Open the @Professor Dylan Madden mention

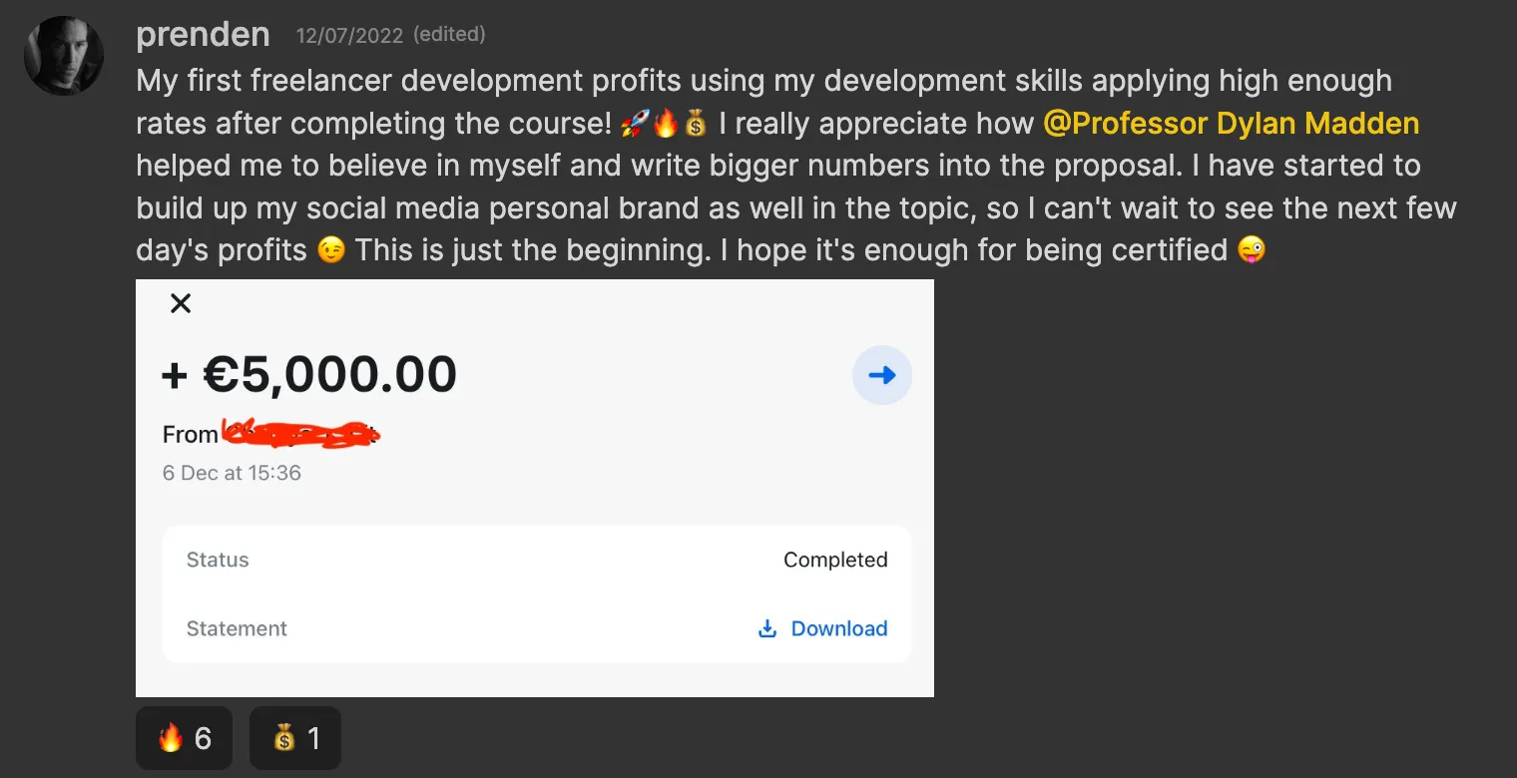(x=1231, y=124)
